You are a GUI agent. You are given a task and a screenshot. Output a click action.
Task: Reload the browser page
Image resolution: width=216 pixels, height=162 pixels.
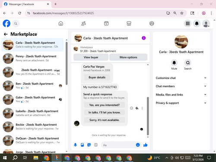[x=19, y=13]
